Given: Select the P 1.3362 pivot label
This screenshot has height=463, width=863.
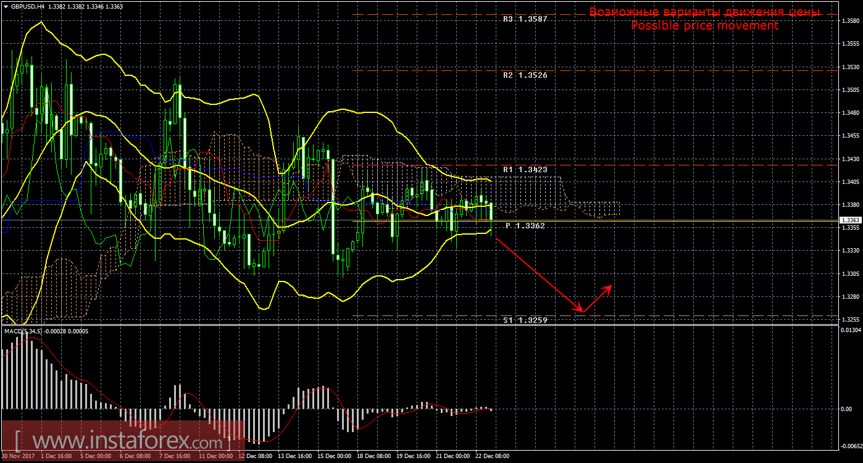Looking at the screenshot, I should point(525,226).
